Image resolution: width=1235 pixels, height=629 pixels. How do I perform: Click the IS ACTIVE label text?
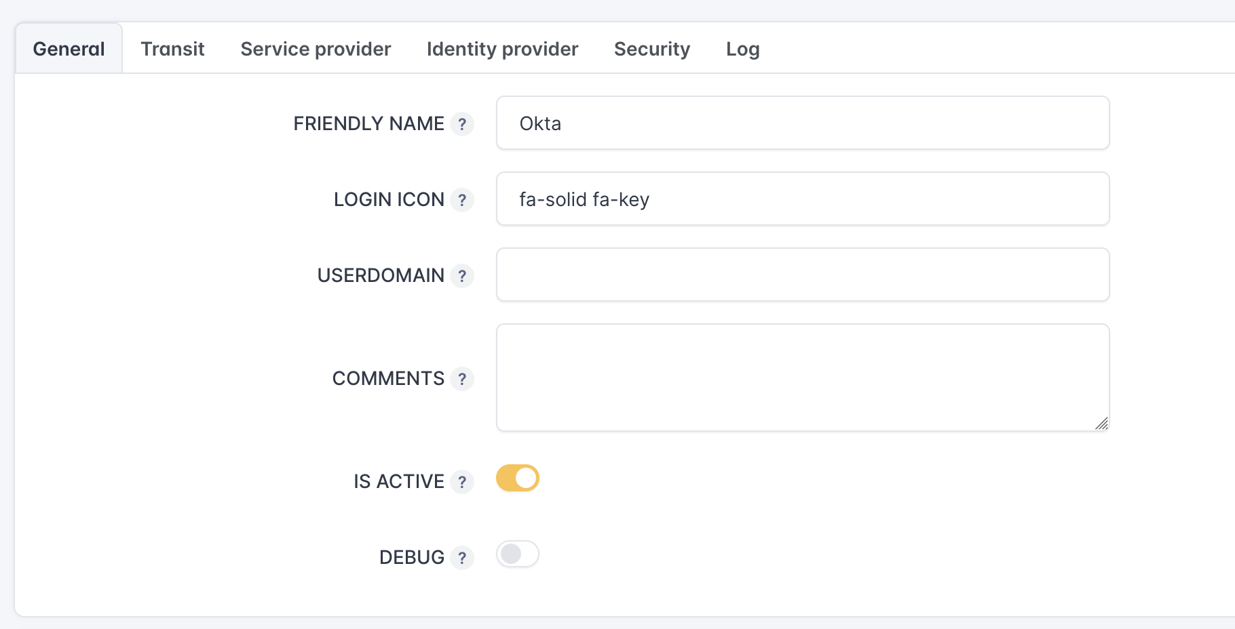coord(398,482)
